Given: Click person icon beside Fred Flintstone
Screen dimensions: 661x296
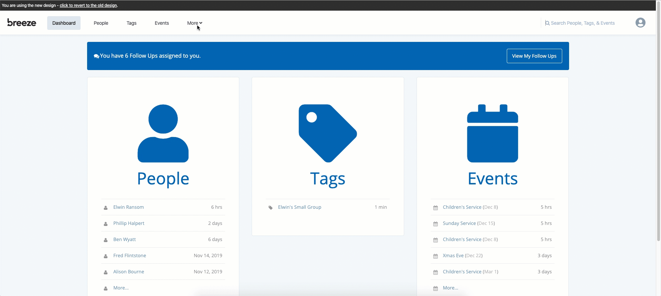Looking at the screenshot, I should point(106,256).
